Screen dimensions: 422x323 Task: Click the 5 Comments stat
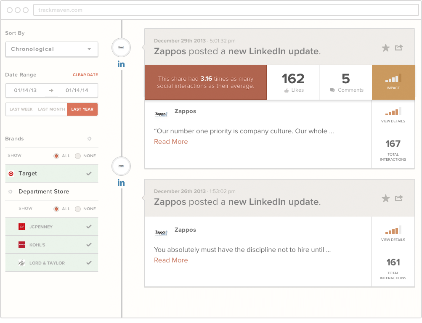[346, 82]
